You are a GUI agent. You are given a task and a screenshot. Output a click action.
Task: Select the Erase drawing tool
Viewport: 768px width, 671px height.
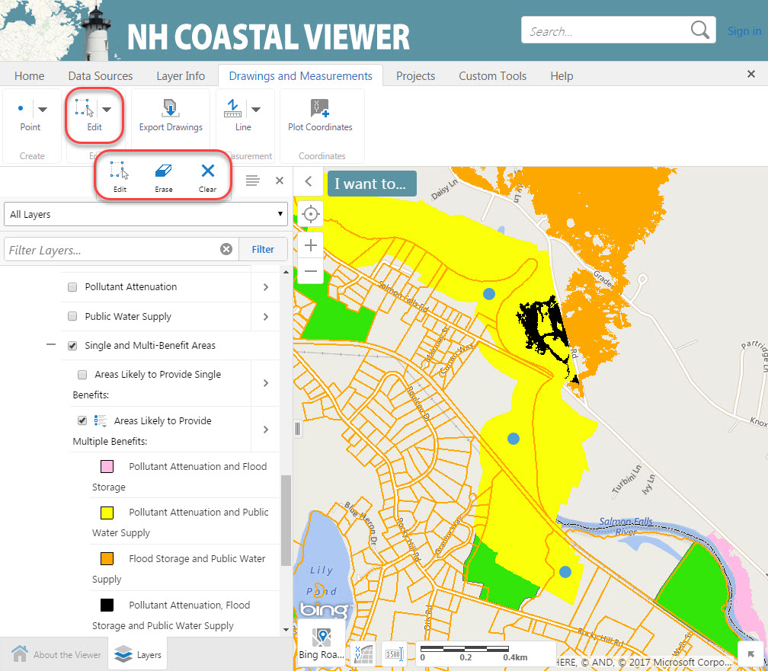(164, 177)
